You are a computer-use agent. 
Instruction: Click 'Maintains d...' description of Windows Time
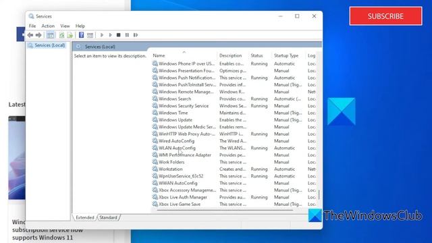click(x=233, y=113)
